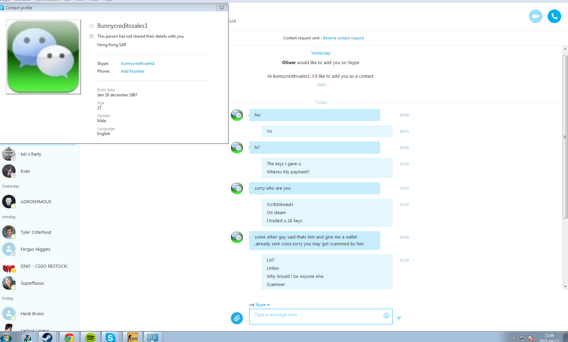Click the avatar beside the 'hiu' message
The height and width of the screenshot is (342, 568).
tap(237, 115)
